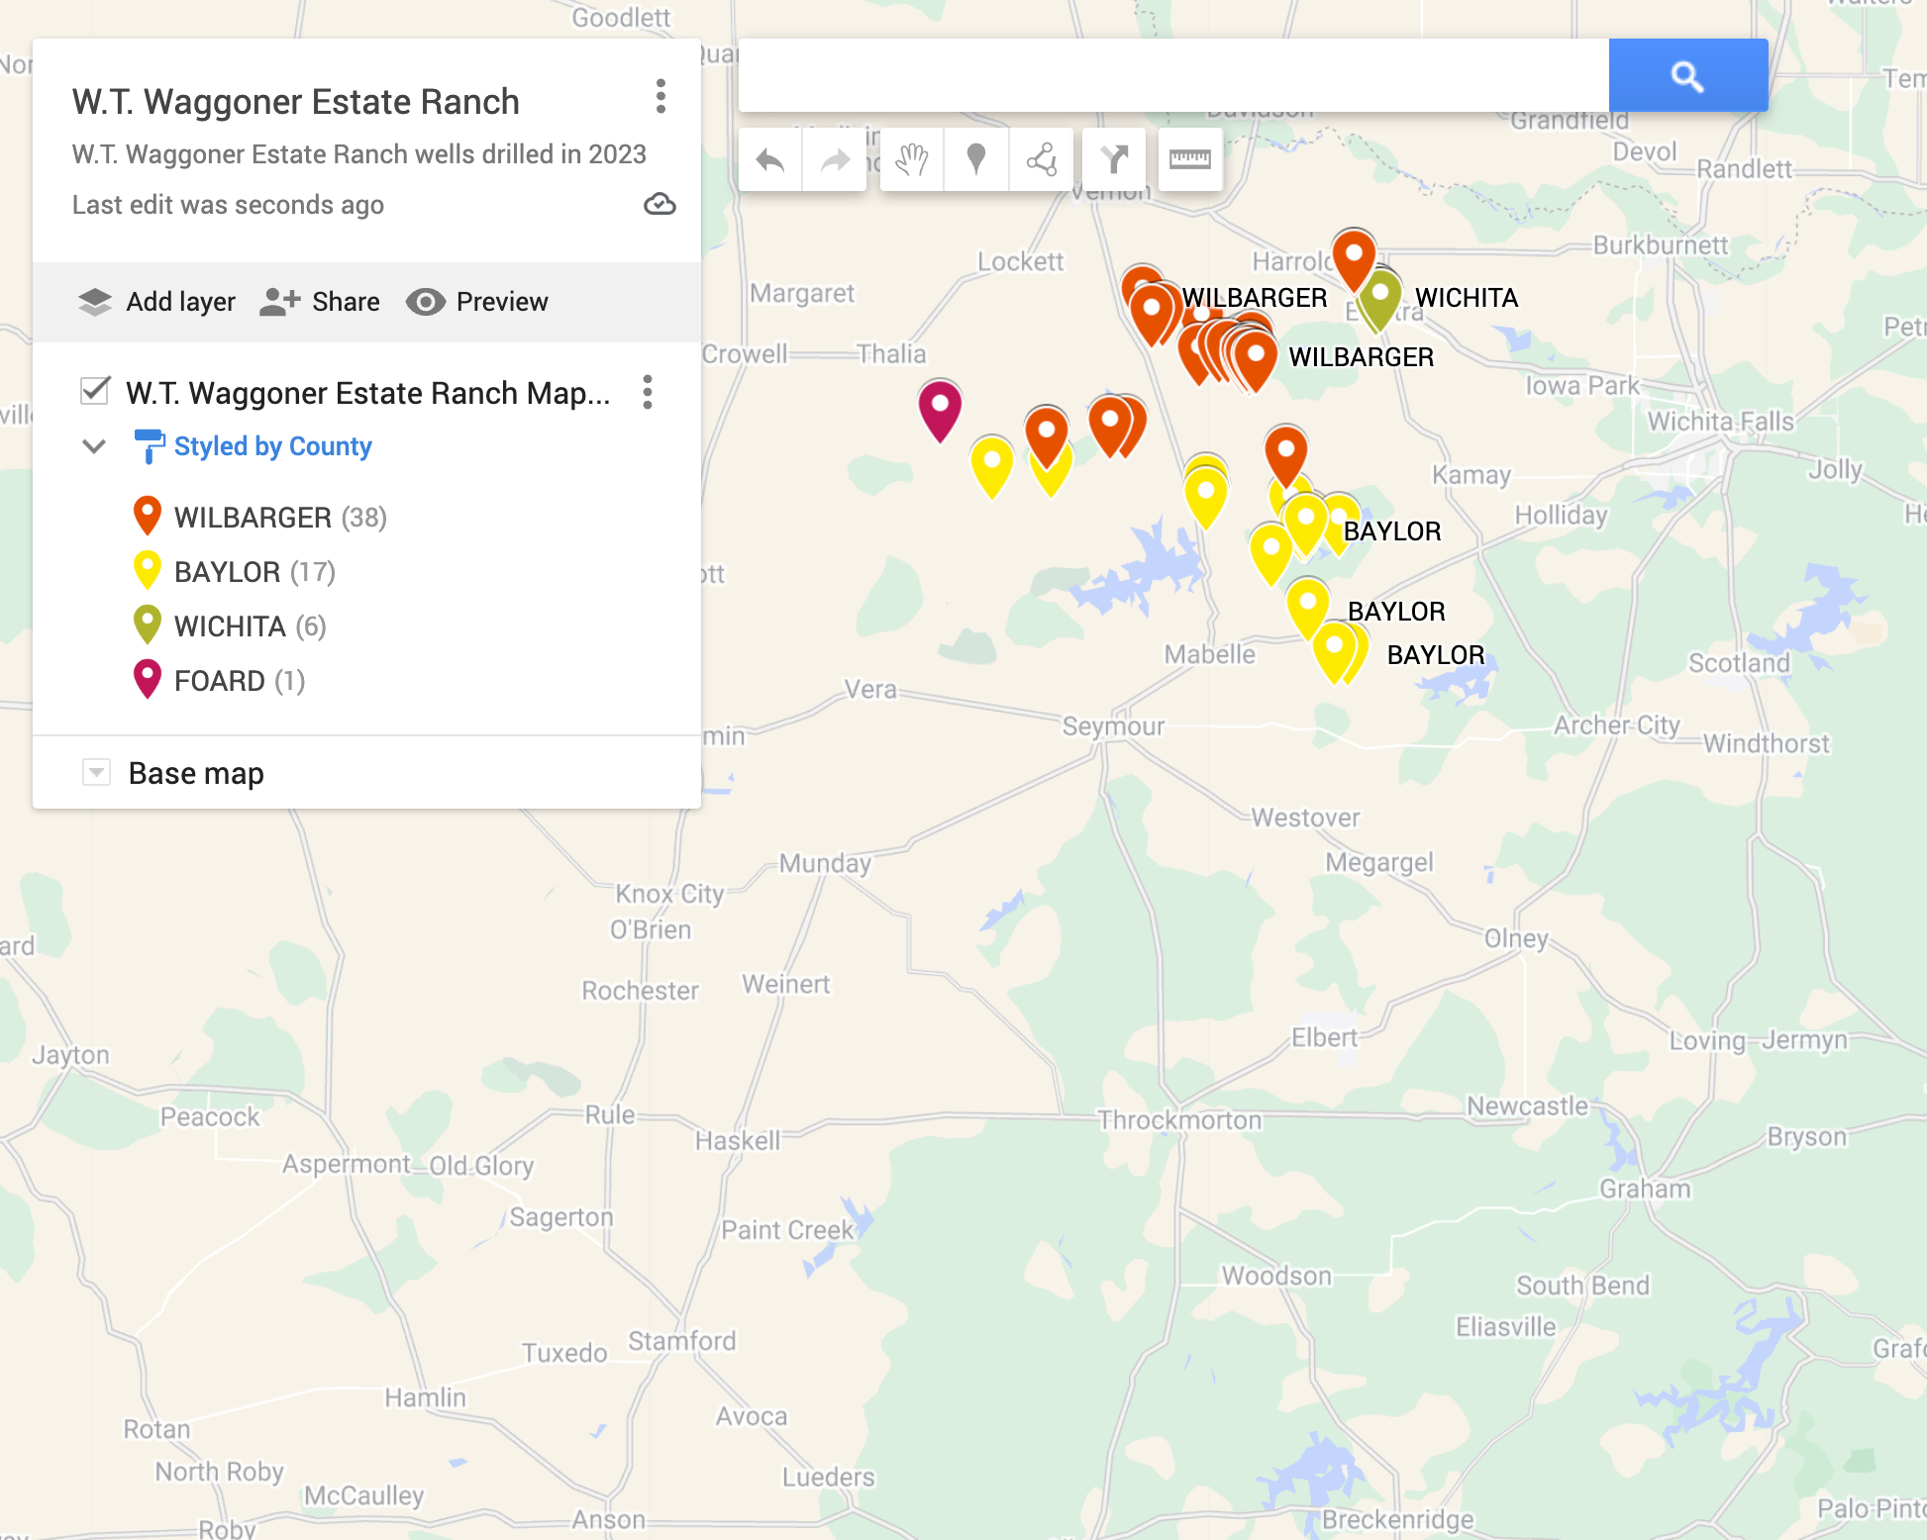Screen dimensions: 1927x1540
Task: Open the map title options menu
Action: pos(660,97)
